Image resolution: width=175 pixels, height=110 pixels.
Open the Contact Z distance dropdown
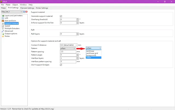click(x=69, y=45)
